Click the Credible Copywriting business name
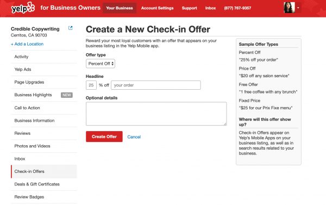 [35, 29]
